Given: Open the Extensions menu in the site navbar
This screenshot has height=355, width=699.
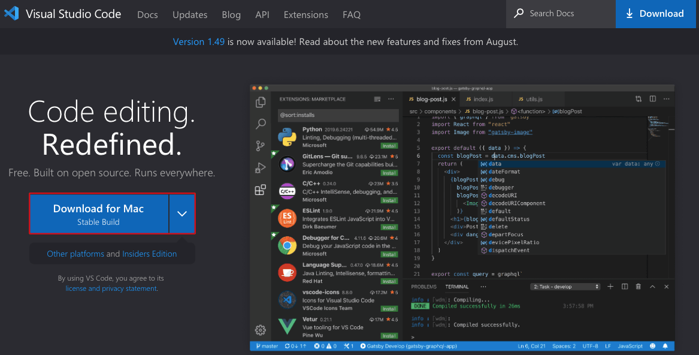Looking at the screenshot, I should (305, 14).
